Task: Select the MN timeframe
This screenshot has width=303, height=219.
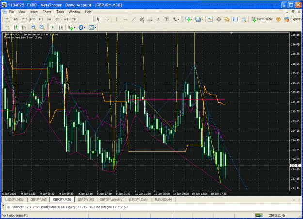Action: [74, 19]
